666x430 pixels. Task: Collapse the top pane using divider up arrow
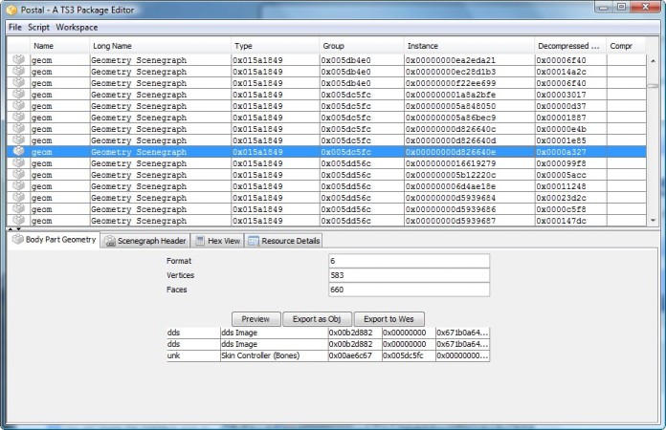[x=11, y=229]
